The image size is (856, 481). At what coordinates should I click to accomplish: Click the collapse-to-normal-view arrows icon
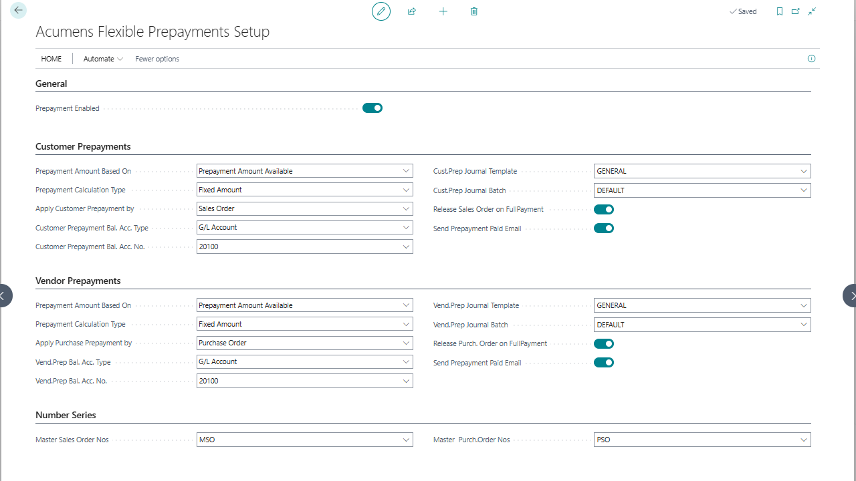coord(811,11)
